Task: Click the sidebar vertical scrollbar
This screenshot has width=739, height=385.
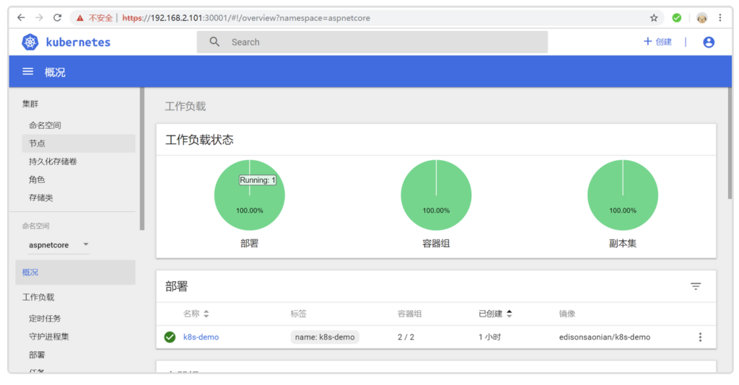Action: (x=142, y=159)
